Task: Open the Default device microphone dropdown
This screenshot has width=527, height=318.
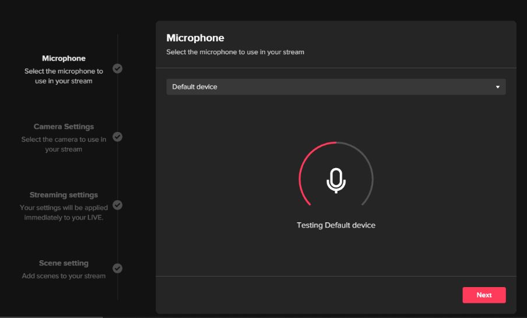Action: coord(336,87)
